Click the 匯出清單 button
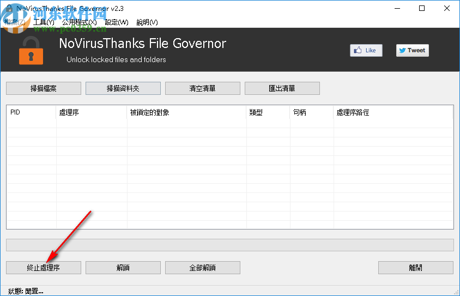The image size is (460, 296). tap(282, 88)
